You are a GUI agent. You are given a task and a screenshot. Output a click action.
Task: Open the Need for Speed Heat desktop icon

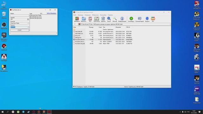[x=197, y=90]
